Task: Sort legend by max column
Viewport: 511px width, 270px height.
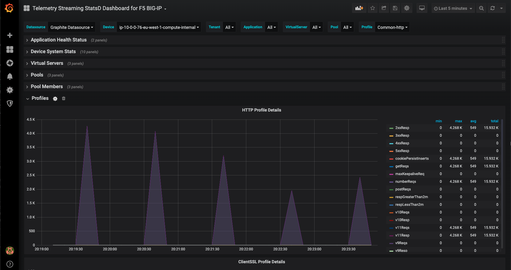Action: pos(458,121)
